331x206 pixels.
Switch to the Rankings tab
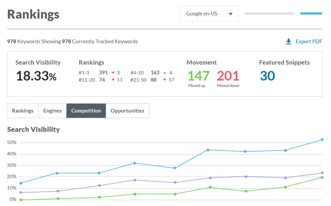[22, 111]
